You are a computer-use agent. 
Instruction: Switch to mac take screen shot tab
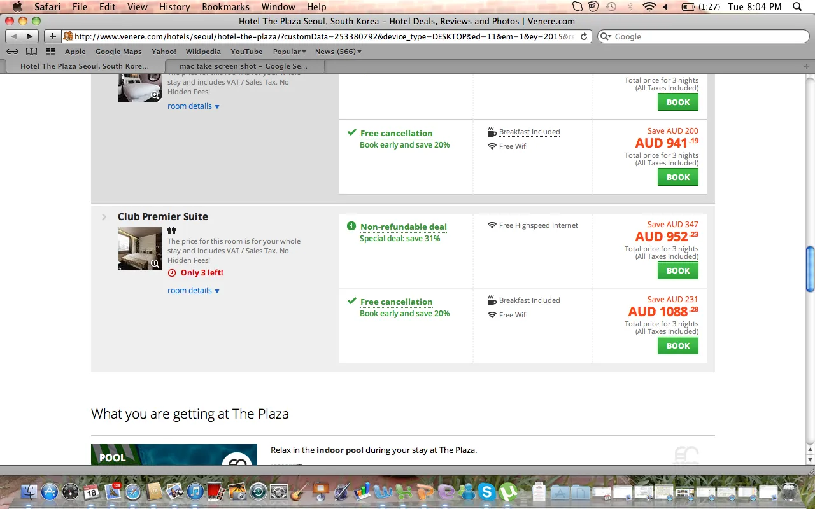[244, 66]
